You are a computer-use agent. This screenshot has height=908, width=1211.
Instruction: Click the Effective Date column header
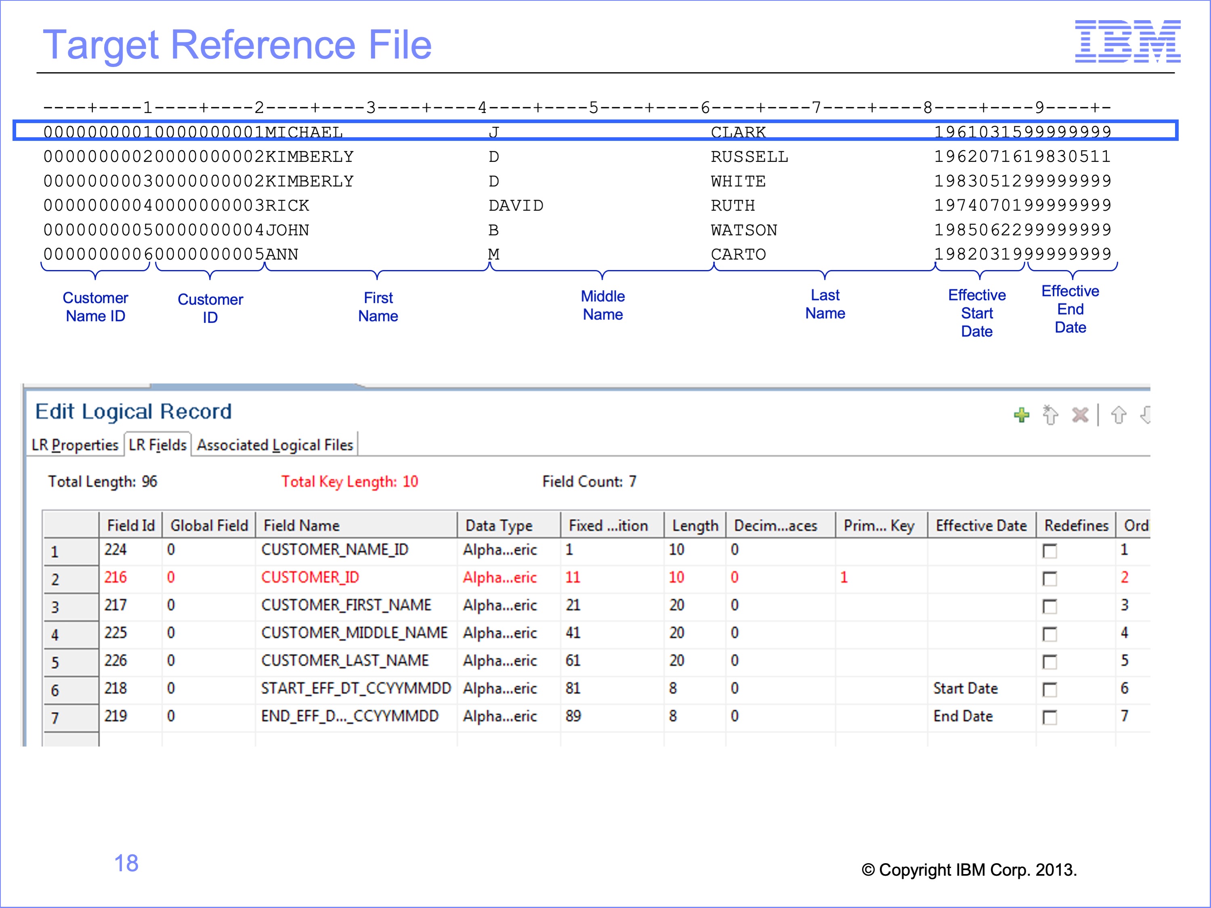tap(982, 525)
